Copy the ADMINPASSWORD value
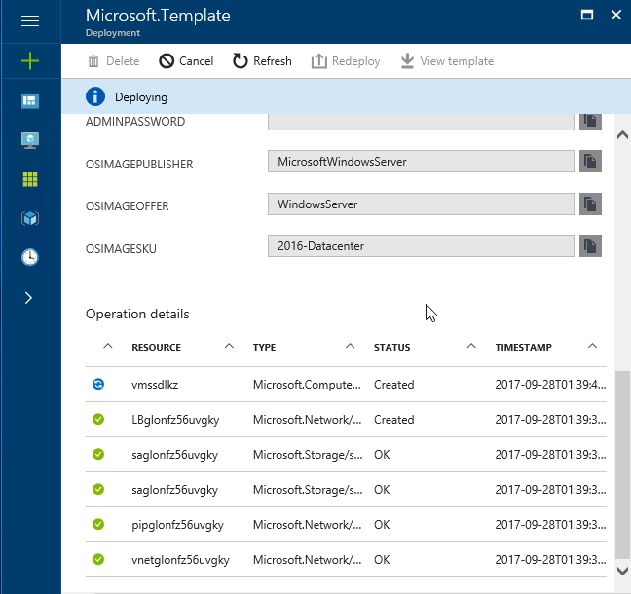631x594 pixels. click(x=590, y=122)
